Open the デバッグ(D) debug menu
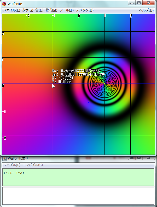Viewport: 157px width, 207px height. coord(84,10)
